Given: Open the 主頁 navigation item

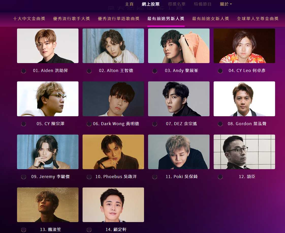Looking at the screenshot, I should point(129,4).
